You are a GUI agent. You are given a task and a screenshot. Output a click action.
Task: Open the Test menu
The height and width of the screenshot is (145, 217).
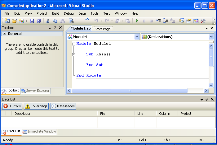(x=107, y=13)
